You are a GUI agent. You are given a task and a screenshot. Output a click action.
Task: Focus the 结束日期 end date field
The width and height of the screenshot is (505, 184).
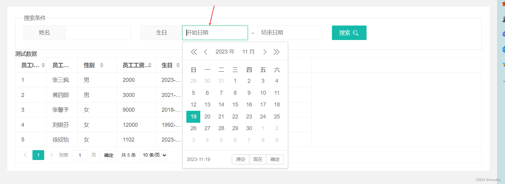[290, 33]
